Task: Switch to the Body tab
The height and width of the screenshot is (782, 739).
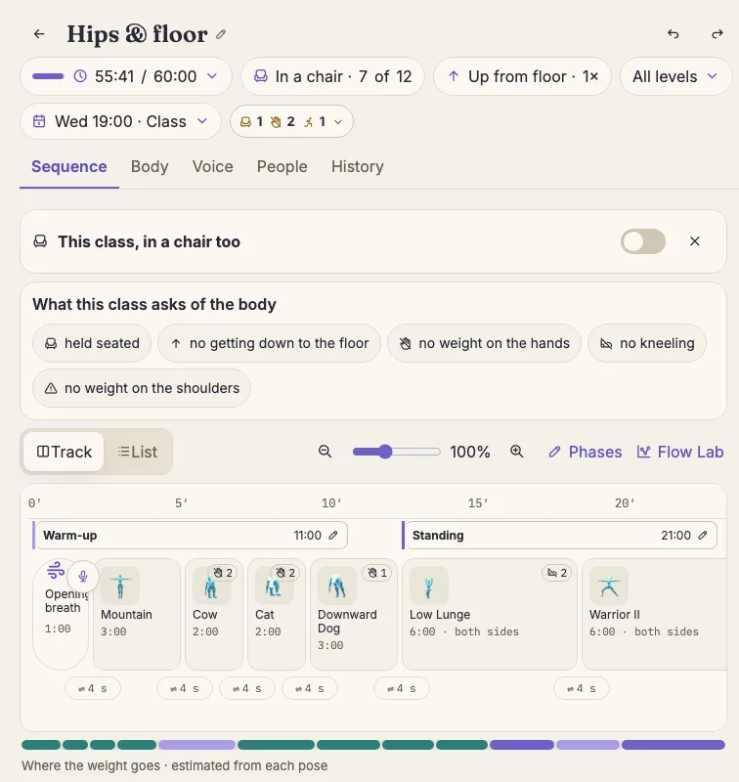Action: (x=150, y=166)
